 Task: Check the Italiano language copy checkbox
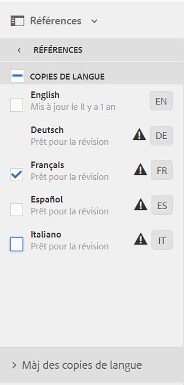16,244
